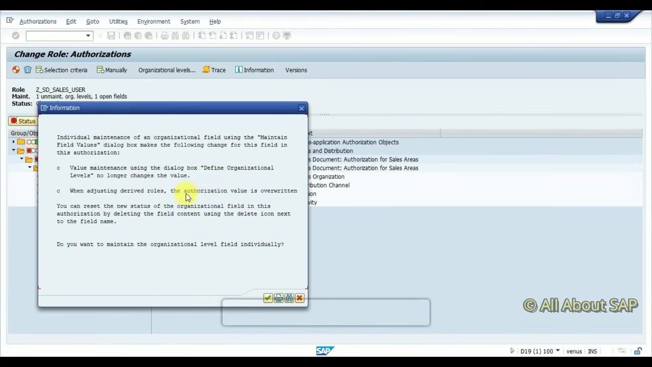The height and width of the screenshot is (367, 652).
Task: Click the INS insert mode indicator
Action: (x=592, y=351)
